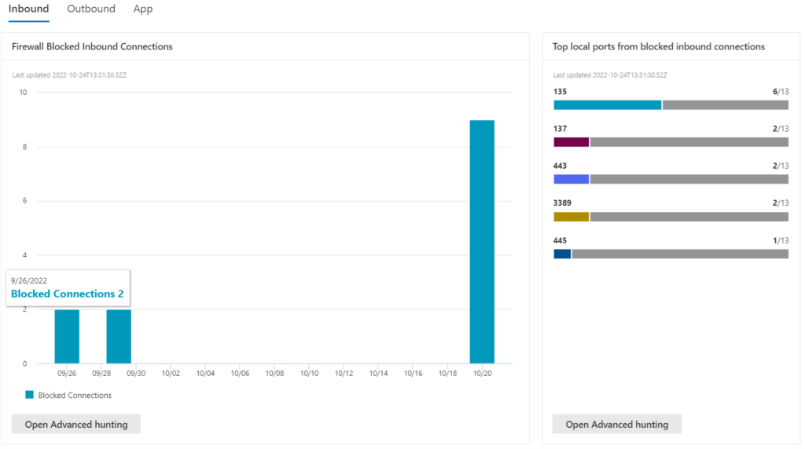This screenshot has width=805, height=449.
Task: Click the port 3389 label
Action: coord(562,203)
